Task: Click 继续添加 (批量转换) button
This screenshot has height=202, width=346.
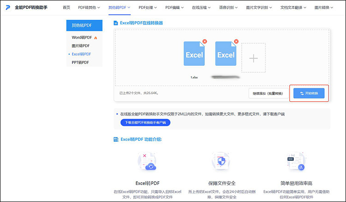Action: click(268, 93)
